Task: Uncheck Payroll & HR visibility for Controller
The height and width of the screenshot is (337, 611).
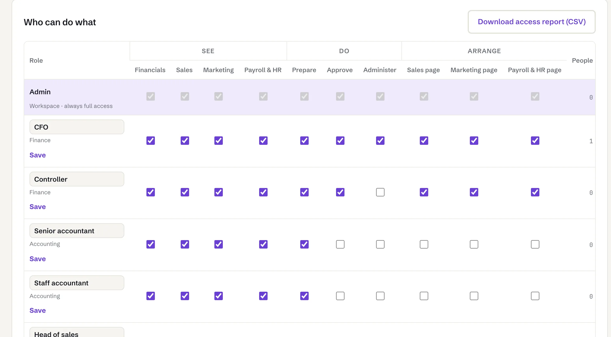Action: (263, 192)
